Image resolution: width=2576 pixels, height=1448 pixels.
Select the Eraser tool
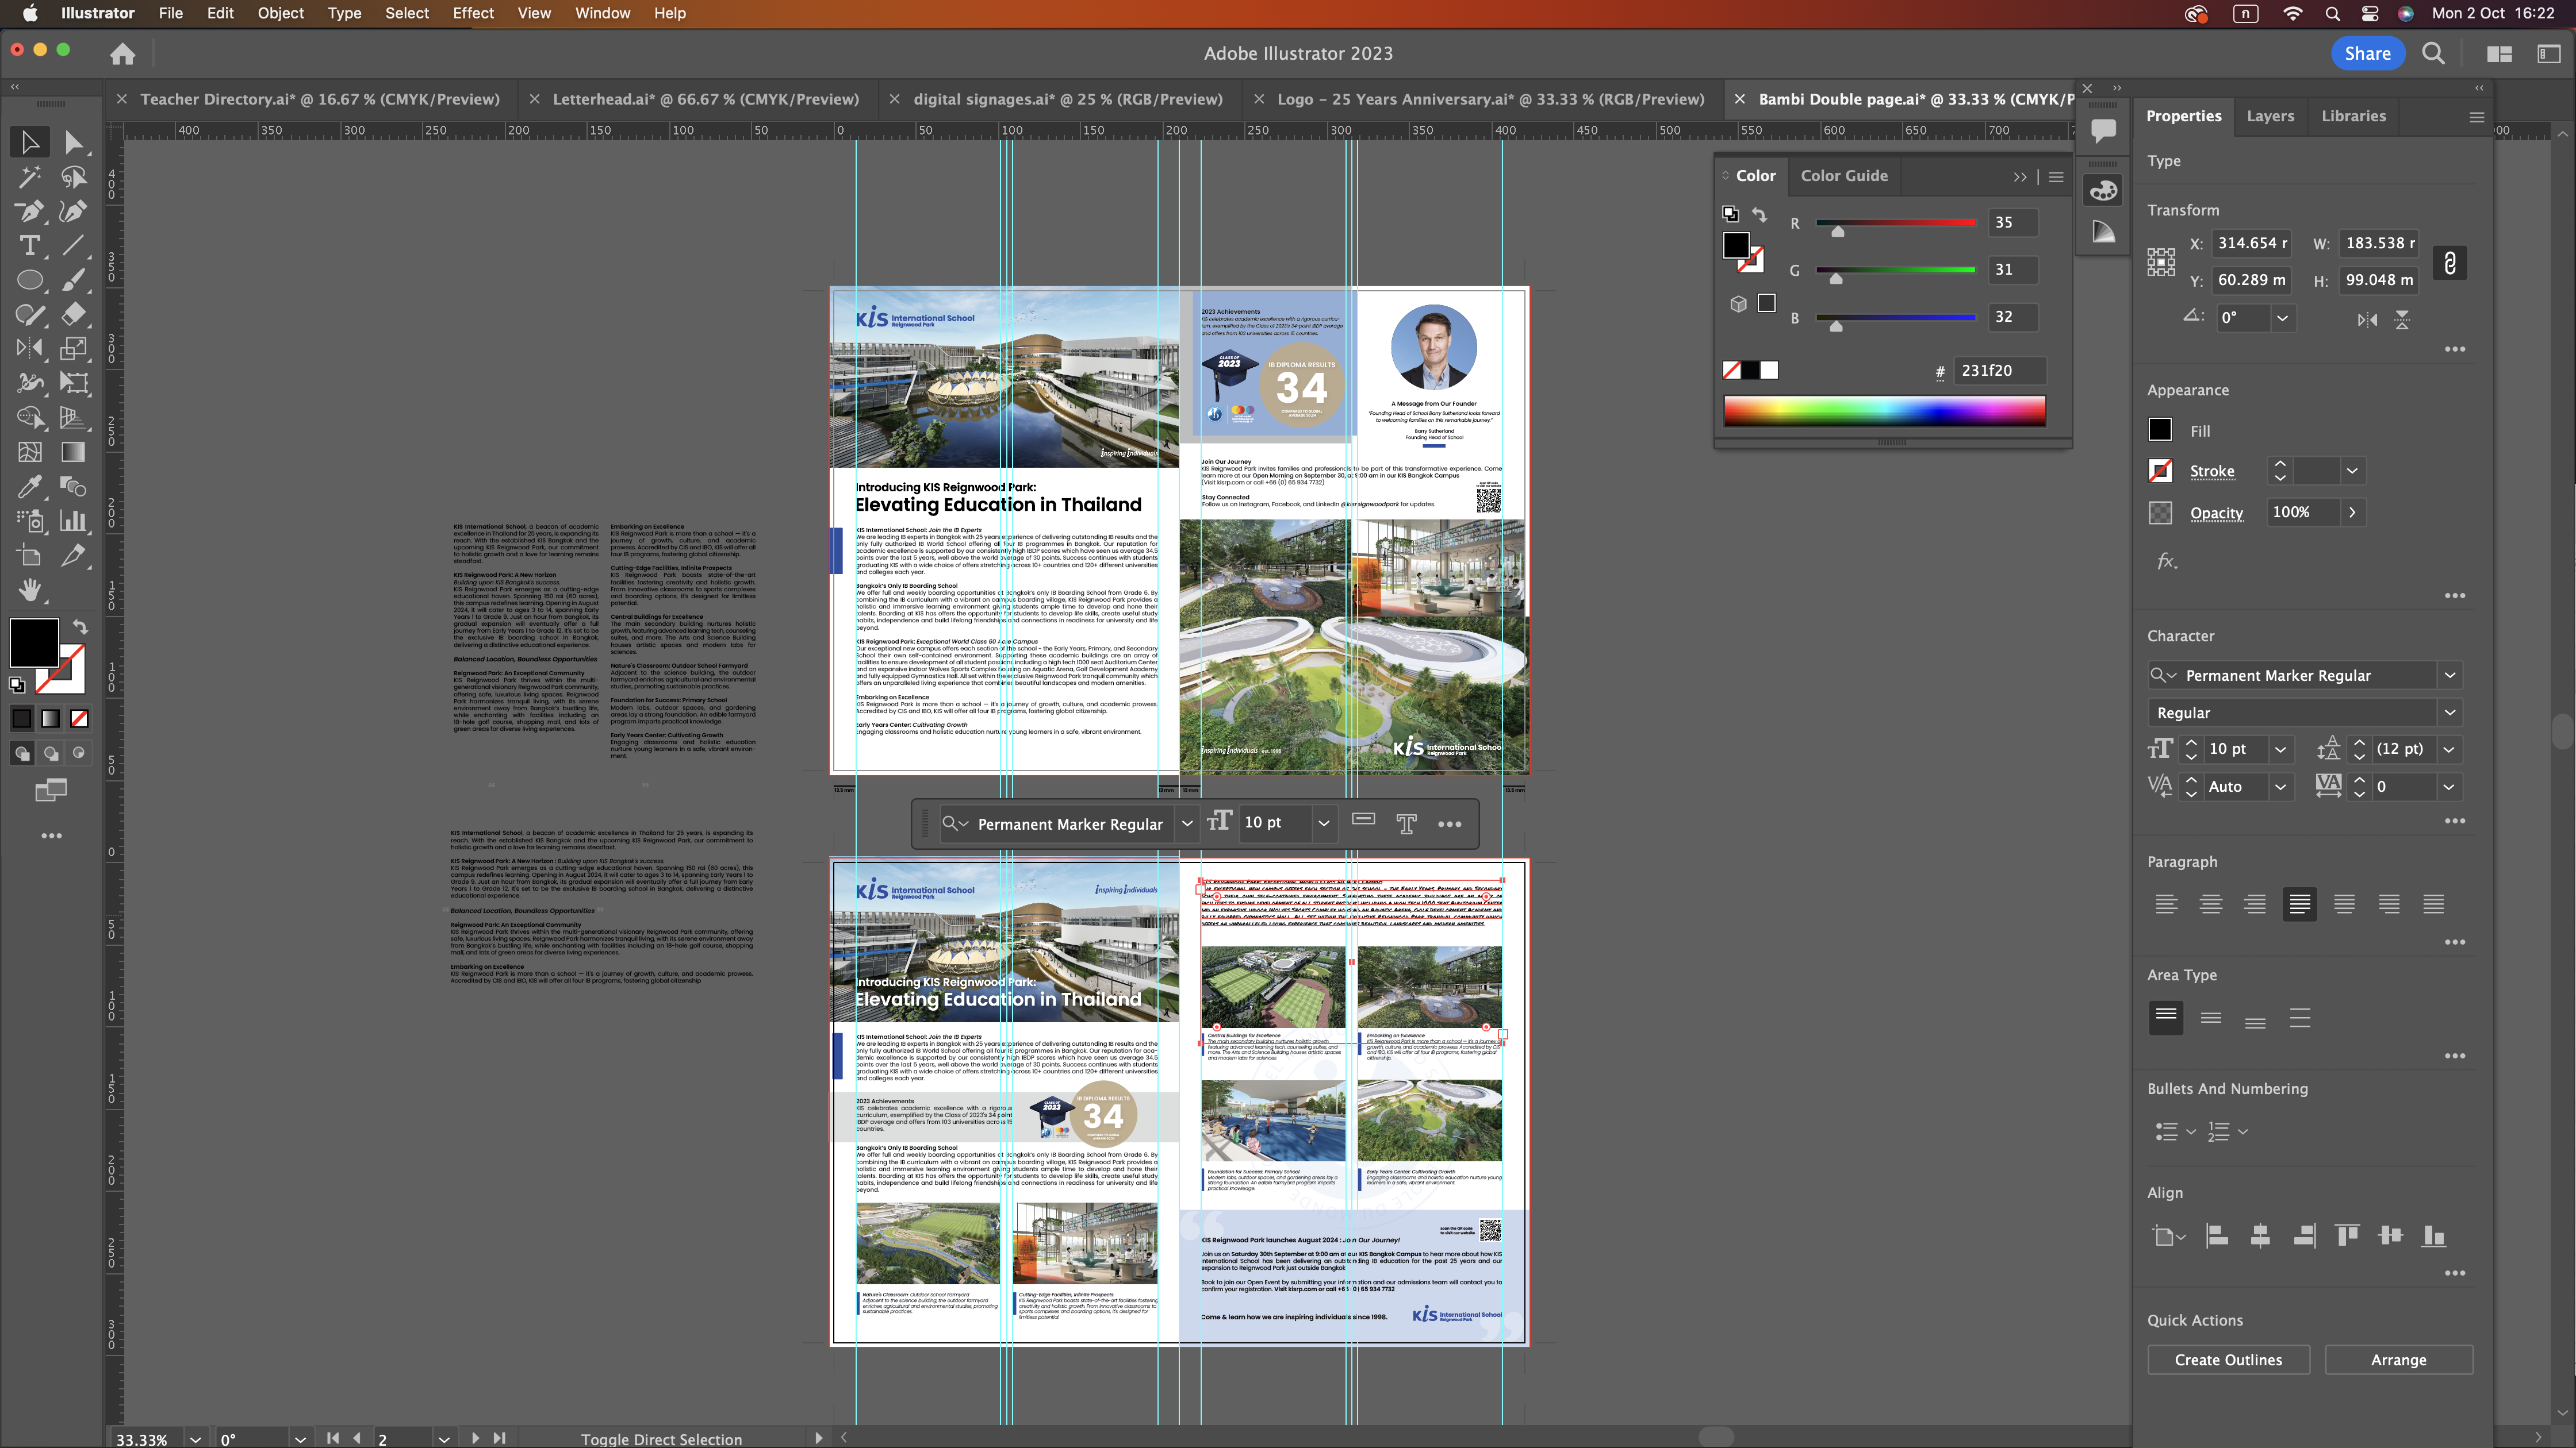click(x=73, y=315)
